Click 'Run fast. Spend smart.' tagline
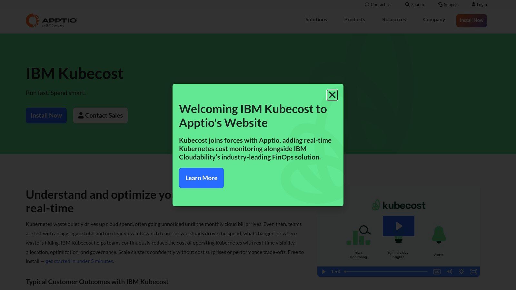The width and height of the screenshot is (516, 290). point(56,93)
